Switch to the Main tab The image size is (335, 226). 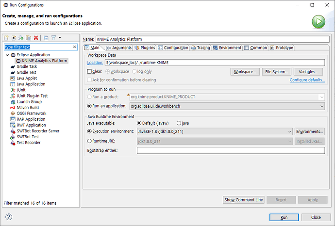coord(92,48)
